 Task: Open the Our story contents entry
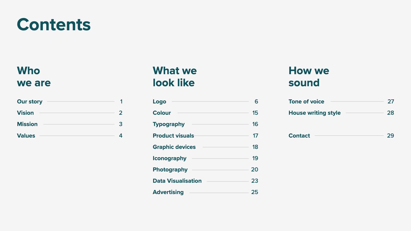point(70,101)
